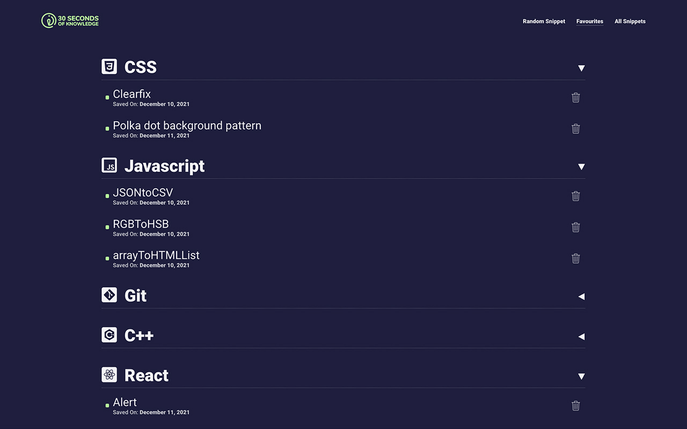Collapse the CSS section arrow
The image size is (687, 429).
pos(581,68)
